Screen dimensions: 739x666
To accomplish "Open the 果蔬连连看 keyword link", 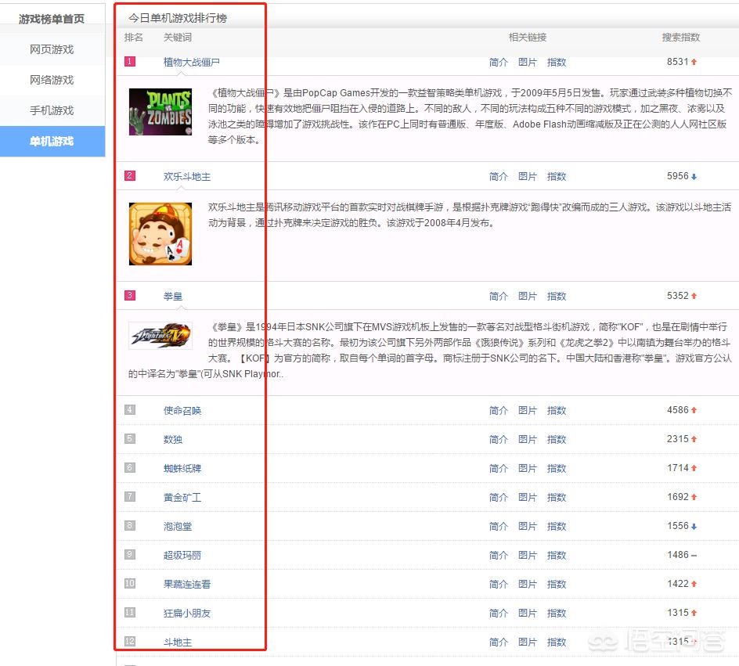I will 186,585.
